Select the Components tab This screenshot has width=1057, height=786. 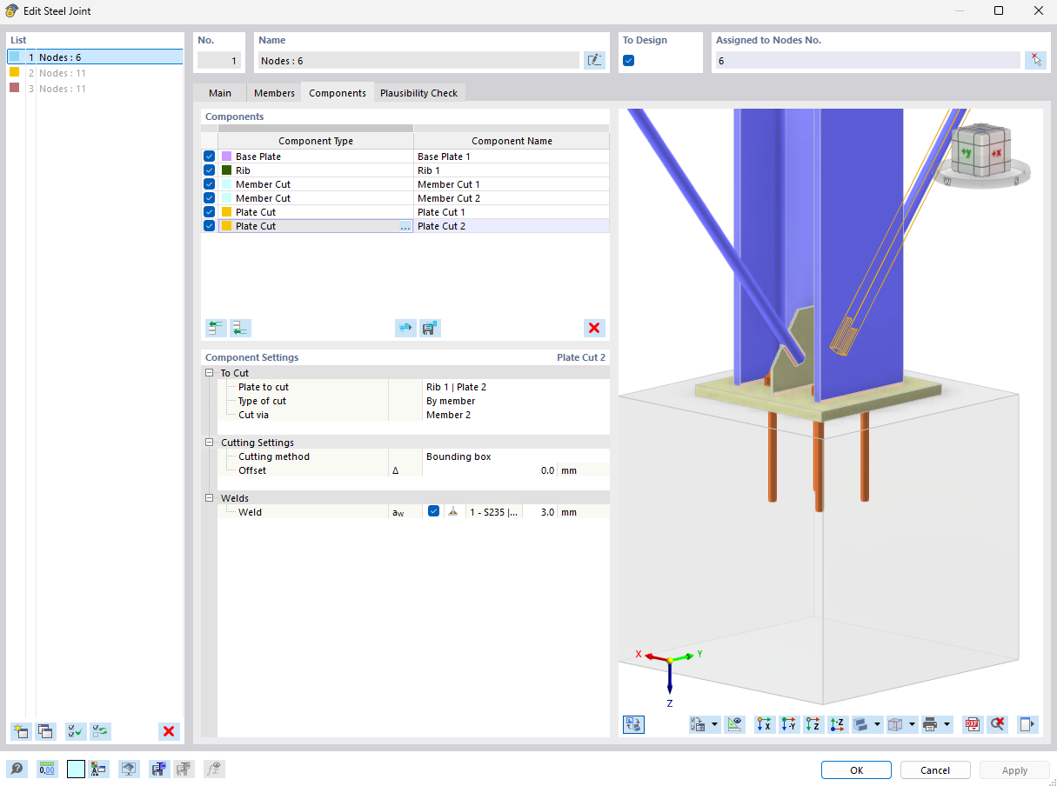(338, 93)
